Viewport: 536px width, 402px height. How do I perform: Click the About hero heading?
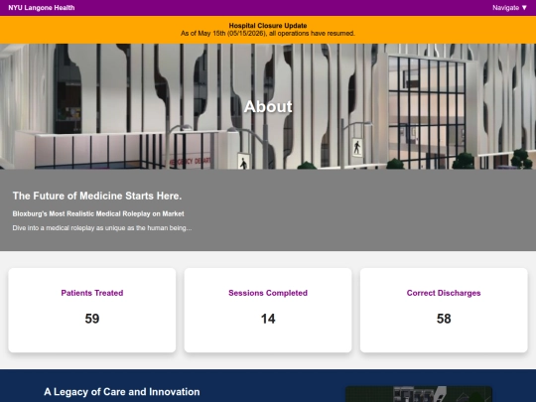[x=268, y=106]
